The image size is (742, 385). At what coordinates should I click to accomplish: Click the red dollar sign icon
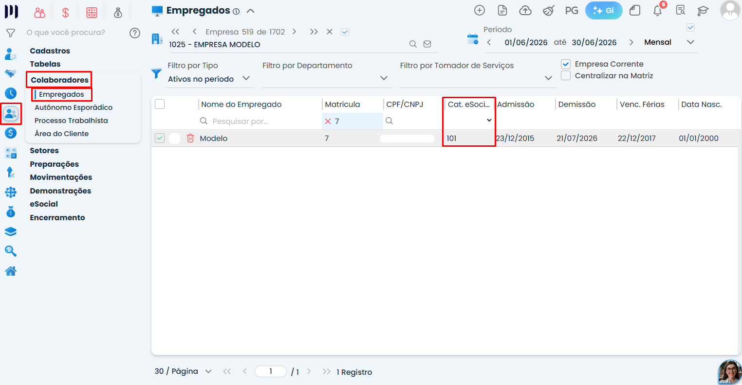(65, 13)
